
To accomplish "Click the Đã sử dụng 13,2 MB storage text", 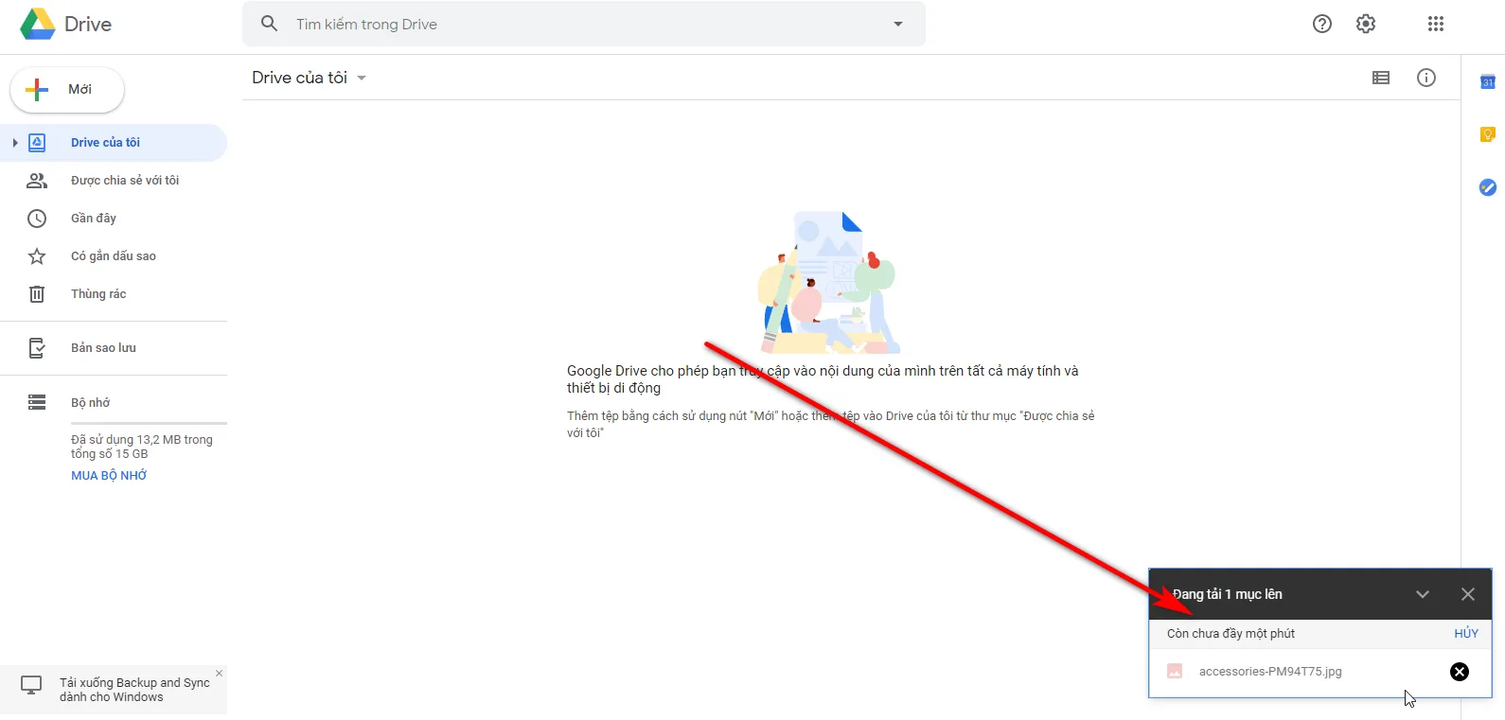I will click(x=142, y=447).
